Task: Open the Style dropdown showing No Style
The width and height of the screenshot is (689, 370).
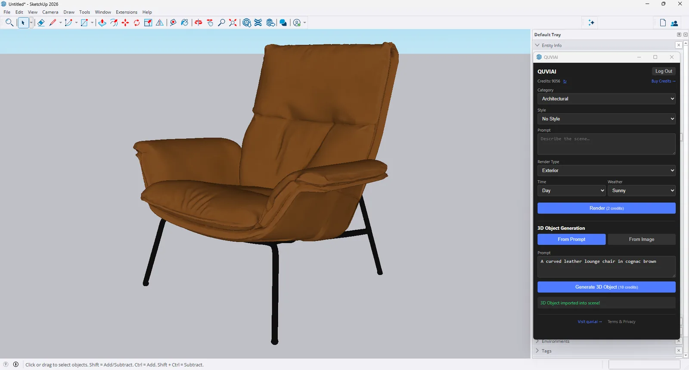Action: pyautogui.click(x=606, y=119)
